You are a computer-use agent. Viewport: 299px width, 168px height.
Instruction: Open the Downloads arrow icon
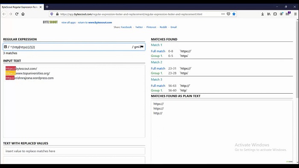coord(263,14)
